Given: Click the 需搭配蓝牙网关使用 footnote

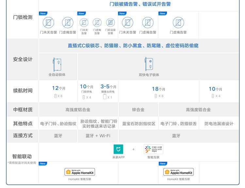Looking at the screenshot, I should coord(22,163).
